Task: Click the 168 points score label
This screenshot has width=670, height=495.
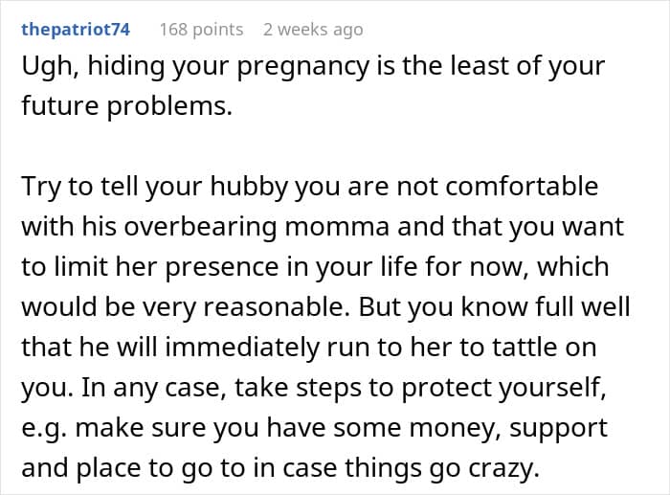Action: [201, 30]
